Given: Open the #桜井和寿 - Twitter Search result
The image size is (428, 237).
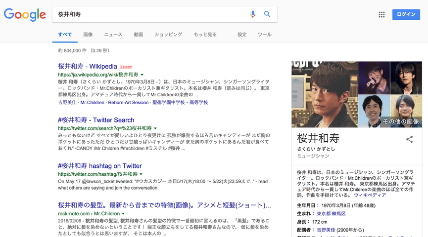Looking at the screenshot, I should point(96,120).
